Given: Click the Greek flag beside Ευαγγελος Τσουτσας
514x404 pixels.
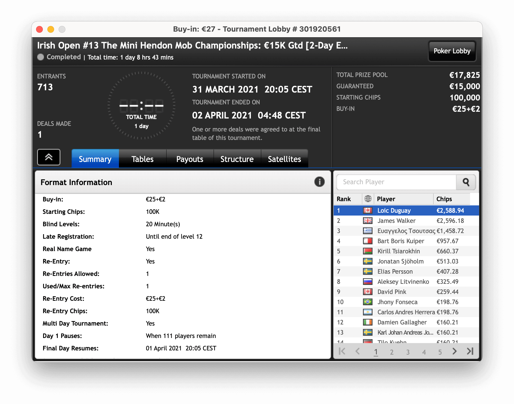Looking at the screenshot, I should click(367, 231).
